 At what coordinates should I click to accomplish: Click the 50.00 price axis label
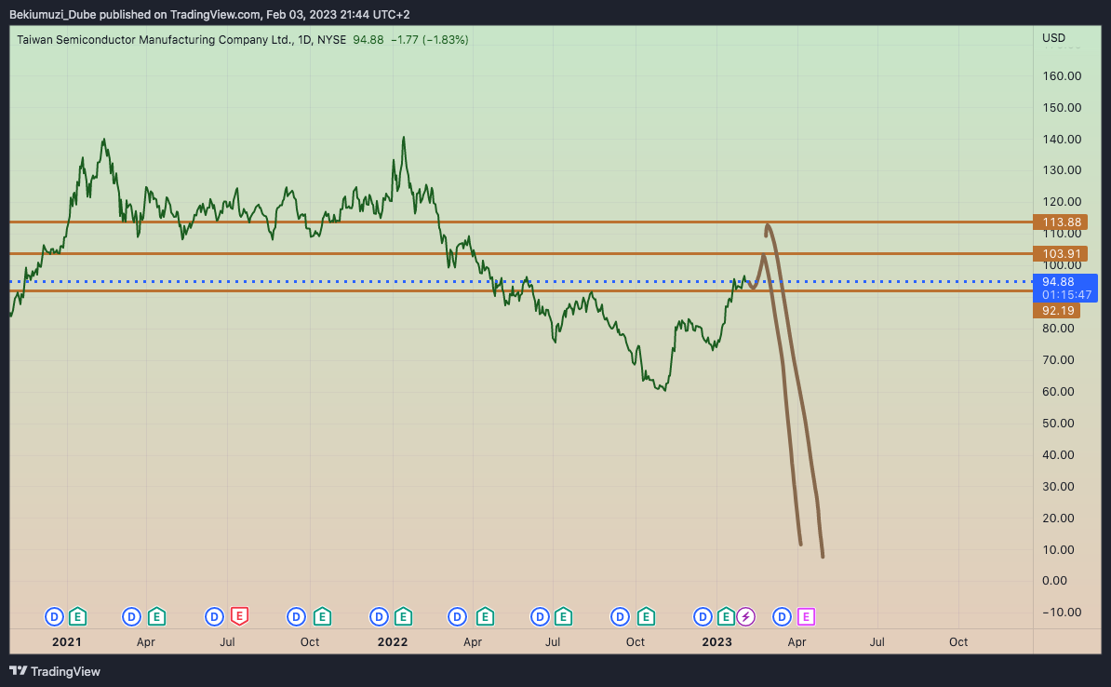point(1059,424)
